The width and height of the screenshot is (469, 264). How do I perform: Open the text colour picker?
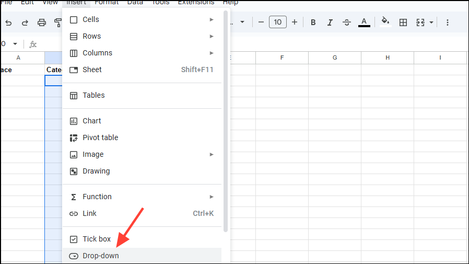point(364,22)
